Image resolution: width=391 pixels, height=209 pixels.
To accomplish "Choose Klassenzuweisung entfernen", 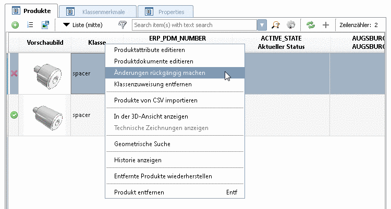I will (175, 84).
